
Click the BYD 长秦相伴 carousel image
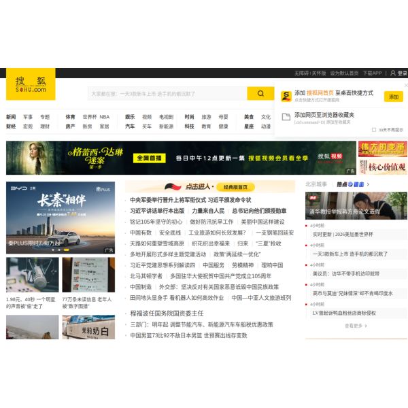61,218
